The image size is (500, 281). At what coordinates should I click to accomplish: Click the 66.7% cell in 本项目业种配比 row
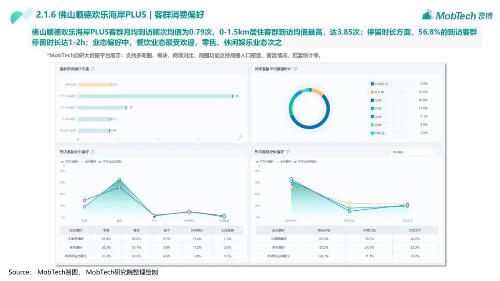coord(324,256)
